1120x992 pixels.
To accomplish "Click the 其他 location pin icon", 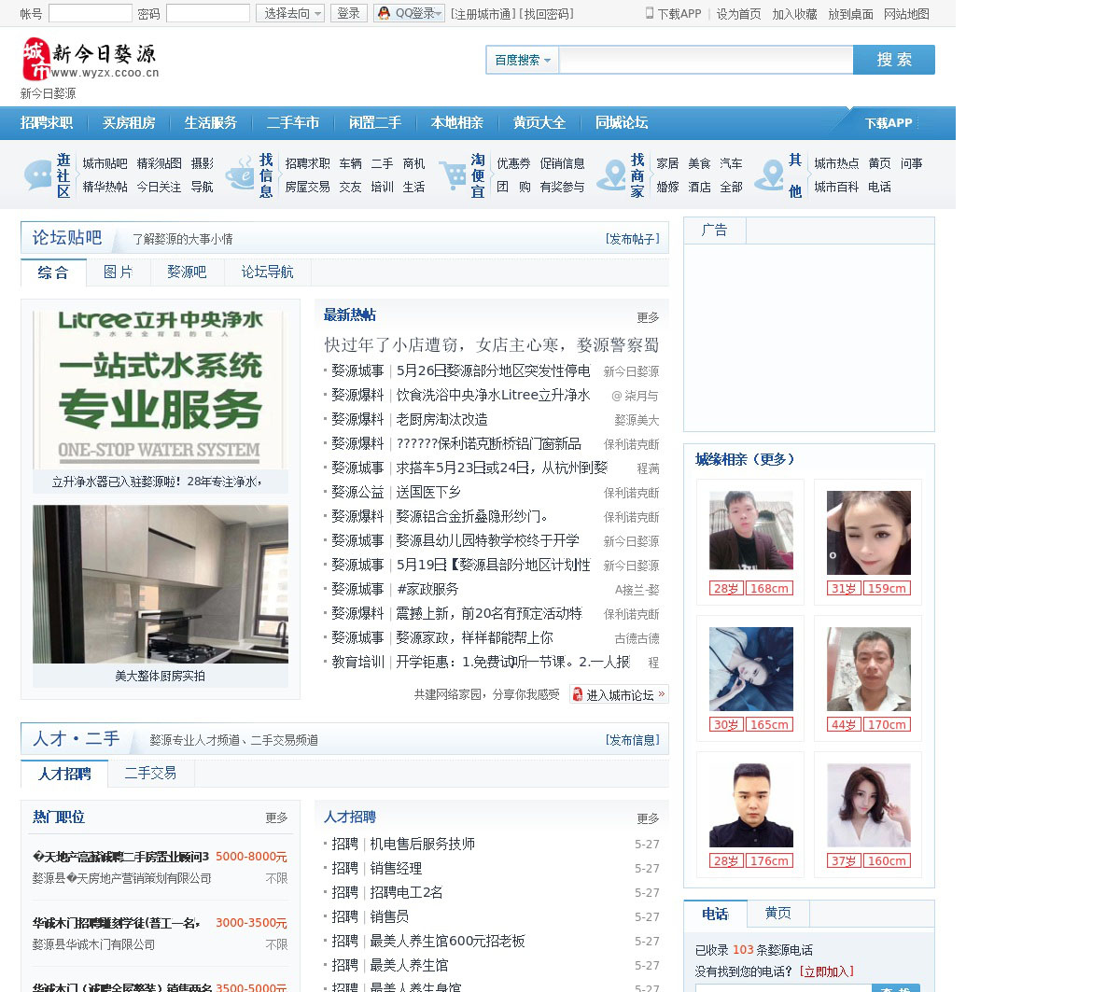I will (x=769, y=175).
